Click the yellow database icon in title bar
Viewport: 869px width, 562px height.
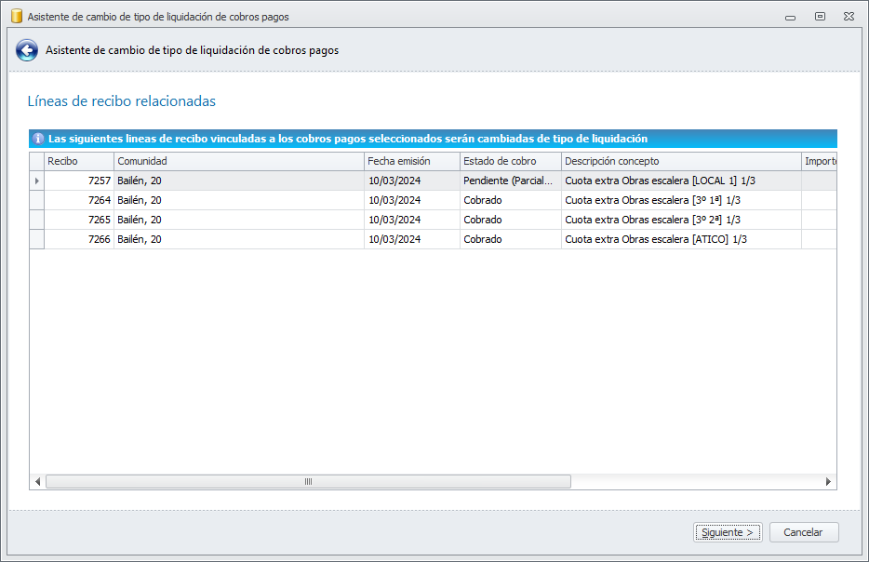pyautogui.click(x=17, y=16)
